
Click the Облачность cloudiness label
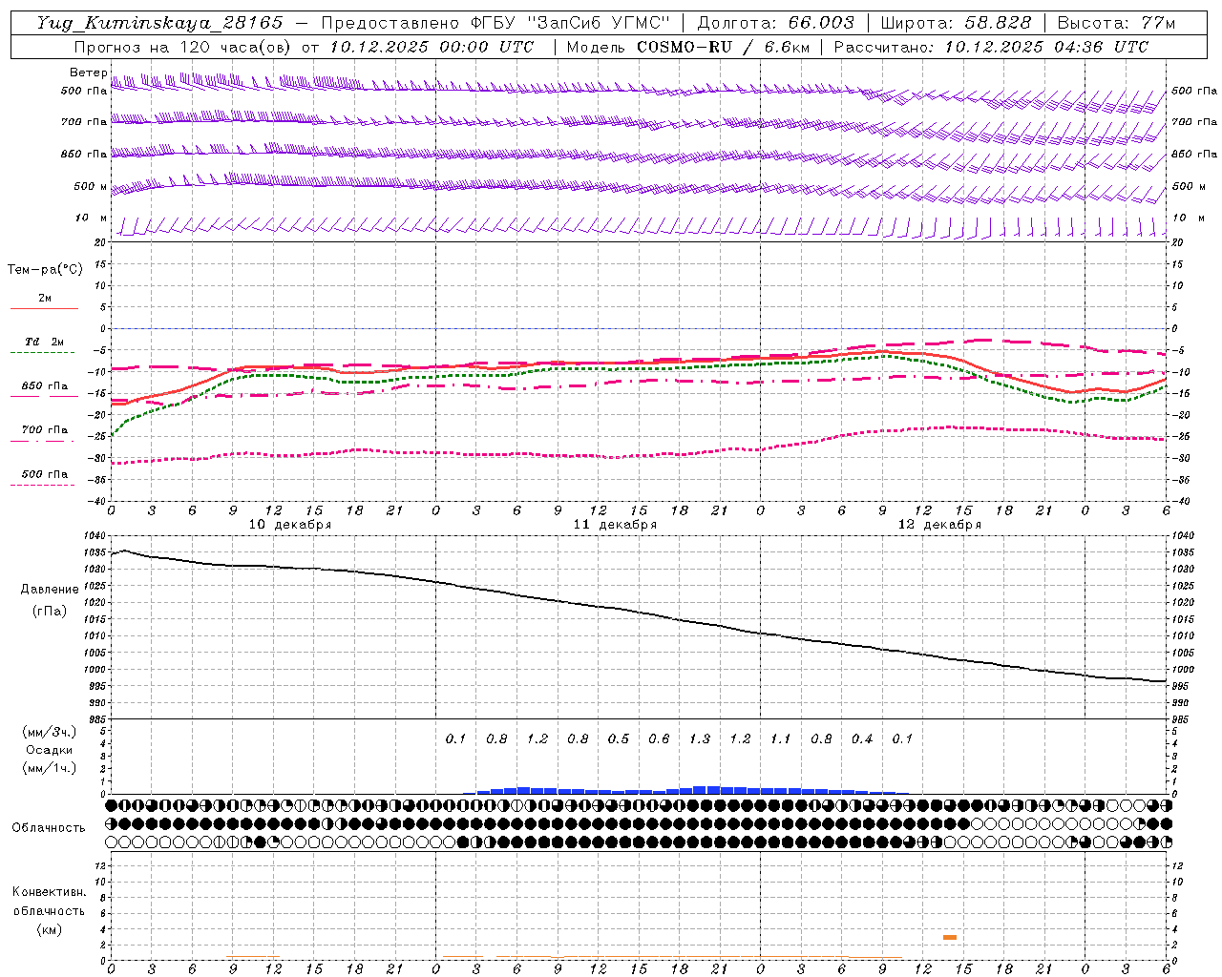49,827
